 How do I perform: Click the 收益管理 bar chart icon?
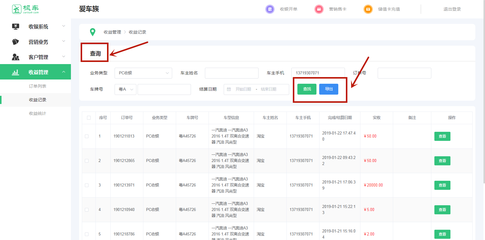pos(15,72)
